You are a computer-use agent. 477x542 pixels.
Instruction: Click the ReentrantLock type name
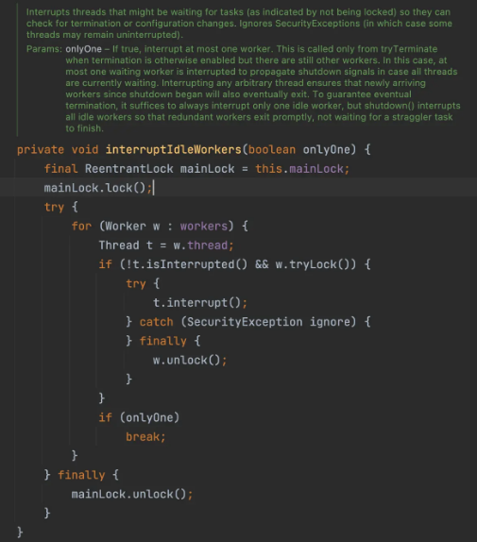click(x=128, y=169)
